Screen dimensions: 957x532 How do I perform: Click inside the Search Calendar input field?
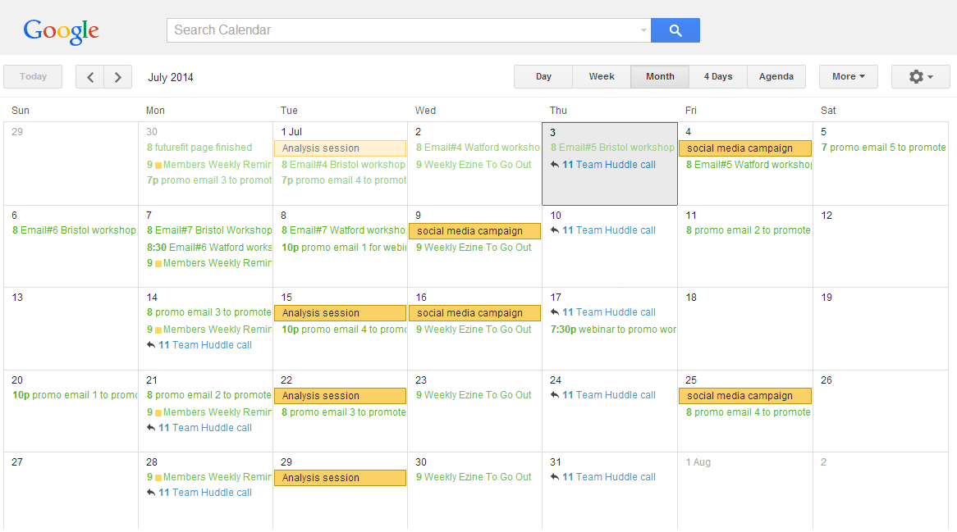(394, 30)
